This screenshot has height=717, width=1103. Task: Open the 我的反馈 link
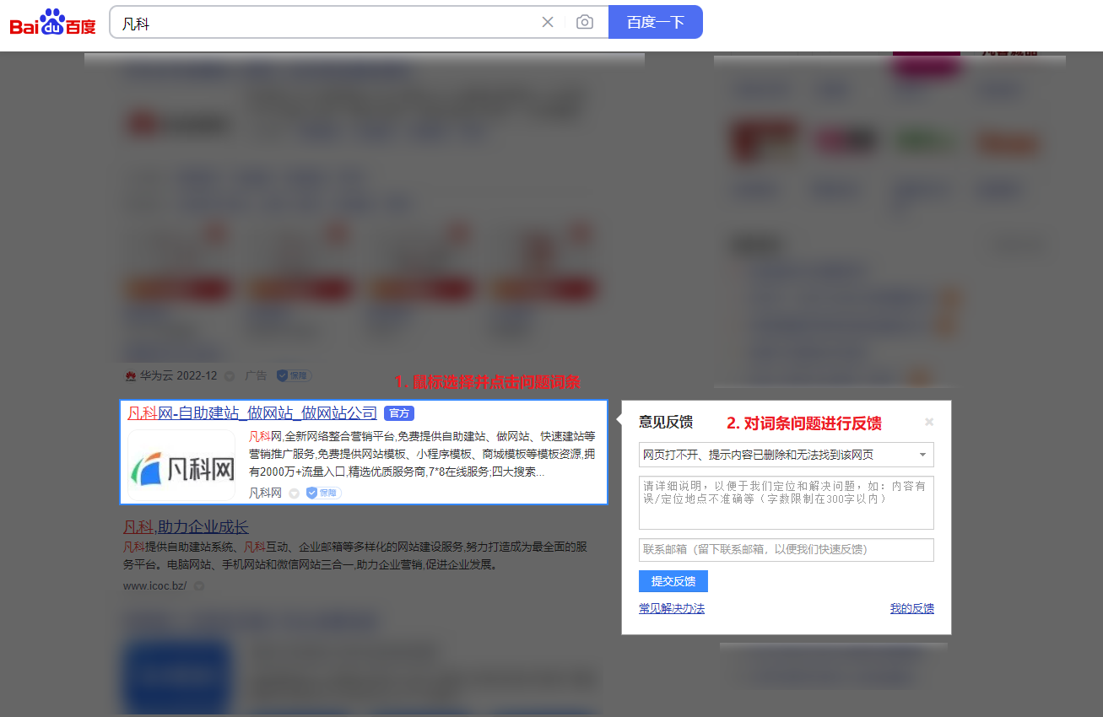point(911,607)
